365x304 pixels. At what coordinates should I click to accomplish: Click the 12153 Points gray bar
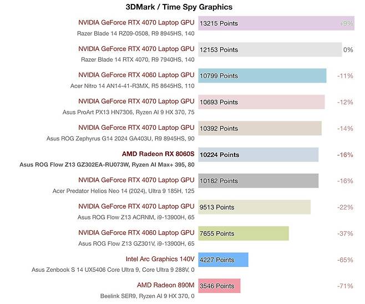point(270,49)
